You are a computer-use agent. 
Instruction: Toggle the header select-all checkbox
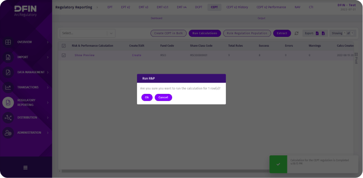click(x=64, y=46)
